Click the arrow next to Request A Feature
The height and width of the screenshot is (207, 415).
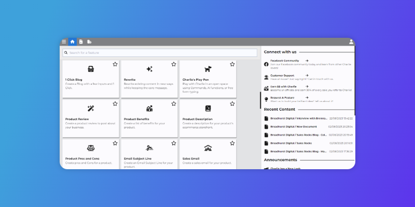point(307,98)
